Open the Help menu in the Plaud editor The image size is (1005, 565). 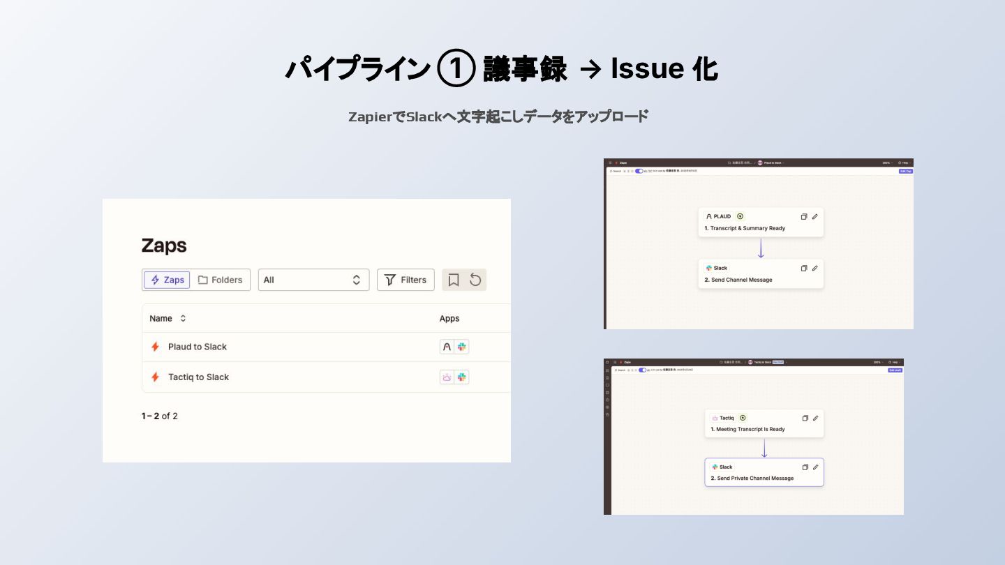(x=906, y=163)
